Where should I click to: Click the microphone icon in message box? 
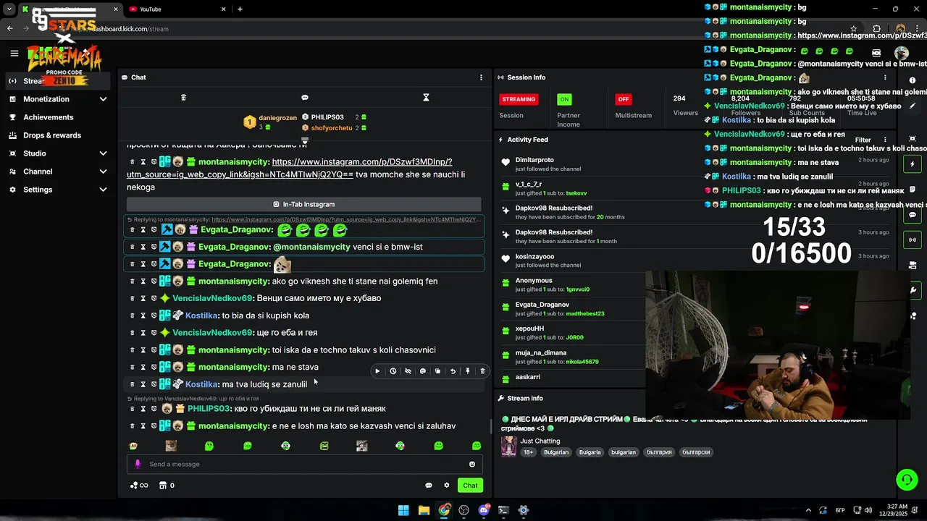coord(138,464)
